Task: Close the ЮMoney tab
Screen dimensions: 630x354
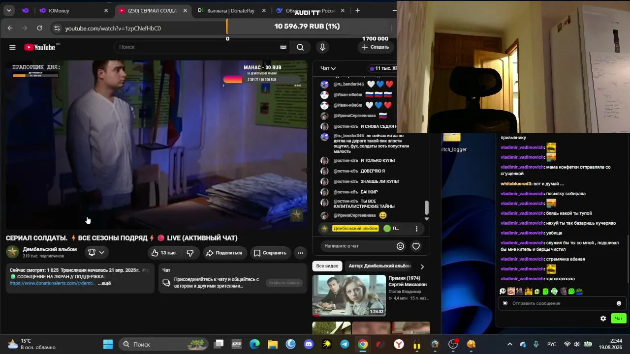Action: coord(106,10)
